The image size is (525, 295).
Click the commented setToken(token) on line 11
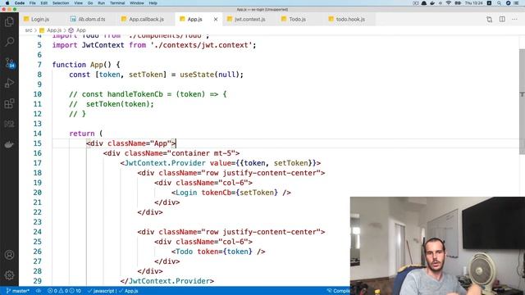point(120,104)
